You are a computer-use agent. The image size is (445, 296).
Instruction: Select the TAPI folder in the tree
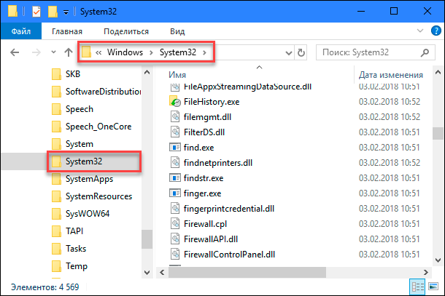[x=68, y=231]
